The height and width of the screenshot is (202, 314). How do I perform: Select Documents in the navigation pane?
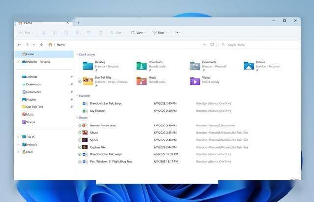tap(33, 92)
